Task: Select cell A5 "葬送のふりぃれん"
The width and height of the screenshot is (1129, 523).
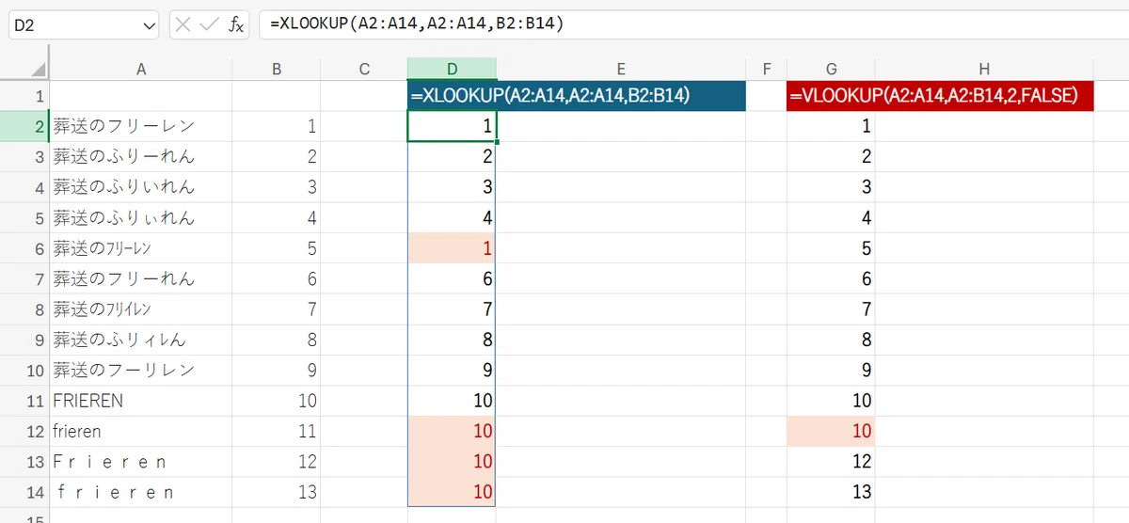Action: click(141, 218)
